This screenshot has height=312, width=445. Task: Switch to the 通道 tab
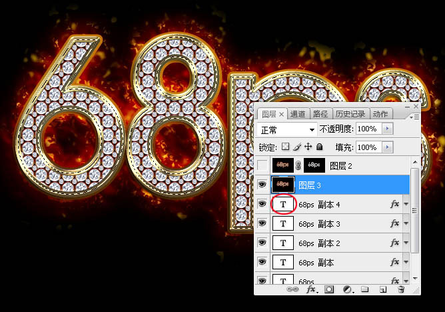point(298,114)
